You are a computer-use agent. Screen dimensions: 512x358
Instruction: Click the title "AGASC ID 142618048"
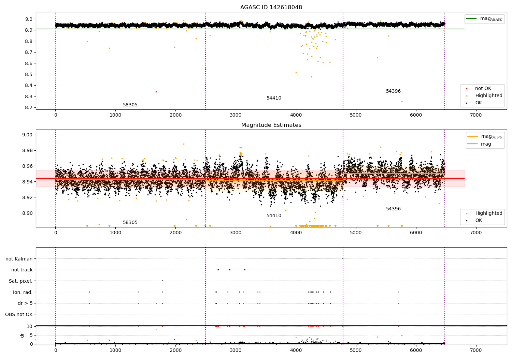(x=271, y=8)
